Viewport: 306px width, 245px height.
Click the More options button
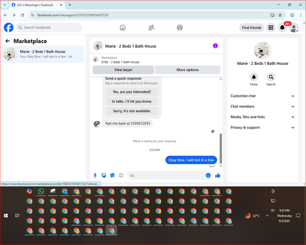tap(187, 70)
